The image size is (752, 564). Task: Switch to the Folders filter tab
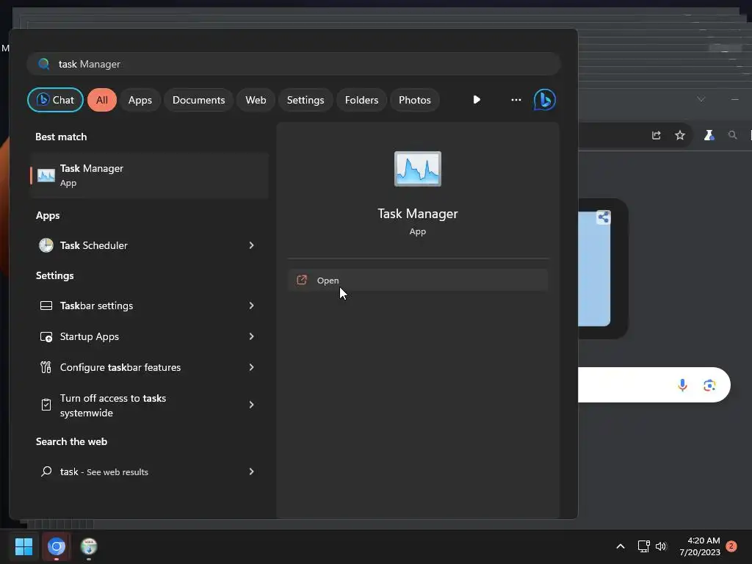click(x=361, y=100)
